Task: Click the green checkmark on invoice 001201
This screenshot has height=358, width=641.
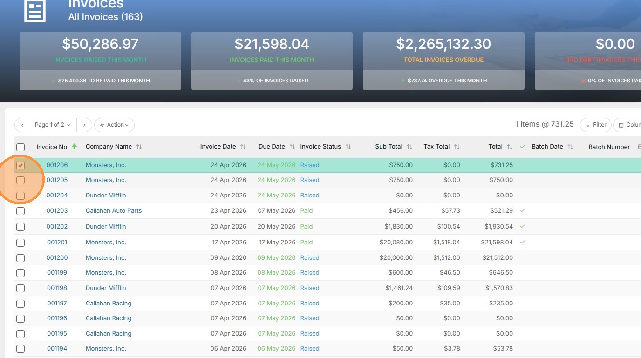Action: coord(522,242)
